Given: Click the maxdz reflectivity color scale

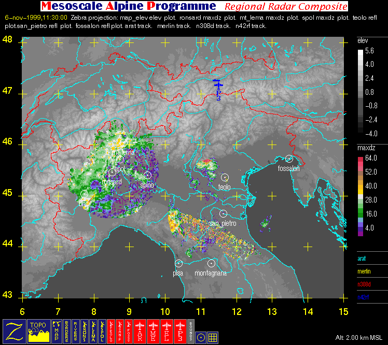Looking at the screenshot, I should pyautogui.click(x=361, y=196).
